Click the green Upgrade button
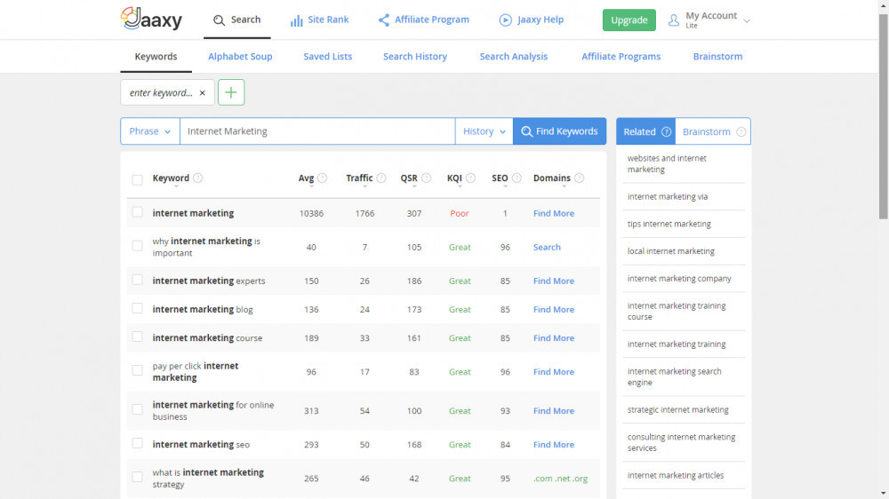Image resolution: width=889 pixels, height=499 pixels. 629,20
